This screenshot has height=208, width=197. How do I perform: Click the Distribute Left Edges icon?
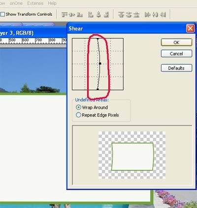pyautogui.click(x=147, y=15)
